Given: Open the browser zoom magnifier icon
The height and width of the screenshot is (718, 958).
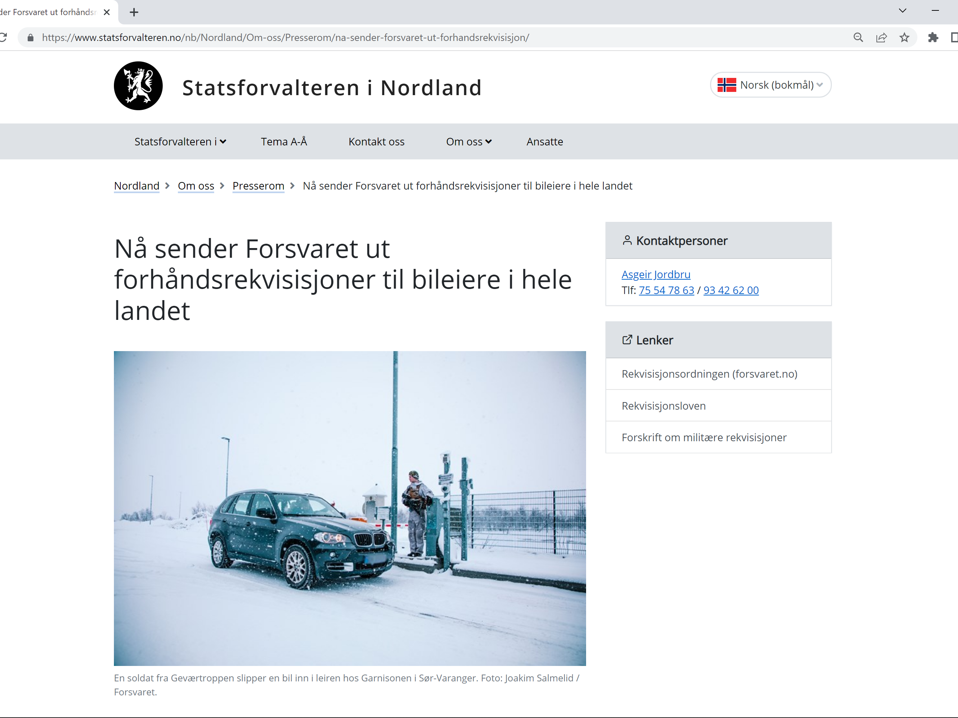Looking at the screenshot, I should coord(858,38).
